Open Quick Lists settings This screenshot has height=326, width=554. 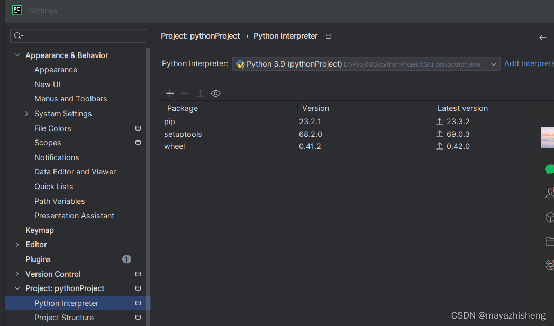pyautogui.click(x=53, y=187)
